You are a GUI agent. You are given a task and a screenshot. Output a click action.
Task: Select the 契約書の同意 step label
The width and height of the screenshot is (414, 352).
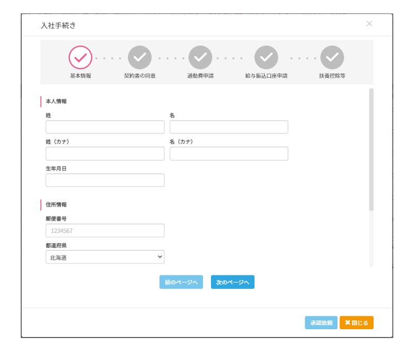tap(140, 76)
